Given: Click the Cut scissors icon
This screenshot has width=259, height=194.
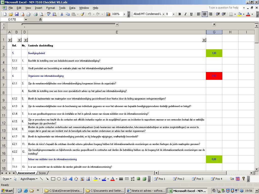Looking at the screenshot, I should 61,14.
